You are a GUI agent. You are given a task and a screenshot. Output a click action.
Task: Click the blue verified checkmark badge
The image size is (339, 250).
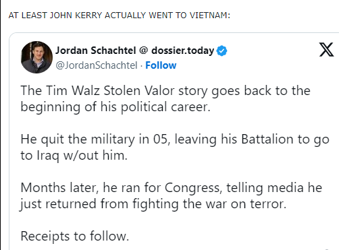[x=221, y=51]
